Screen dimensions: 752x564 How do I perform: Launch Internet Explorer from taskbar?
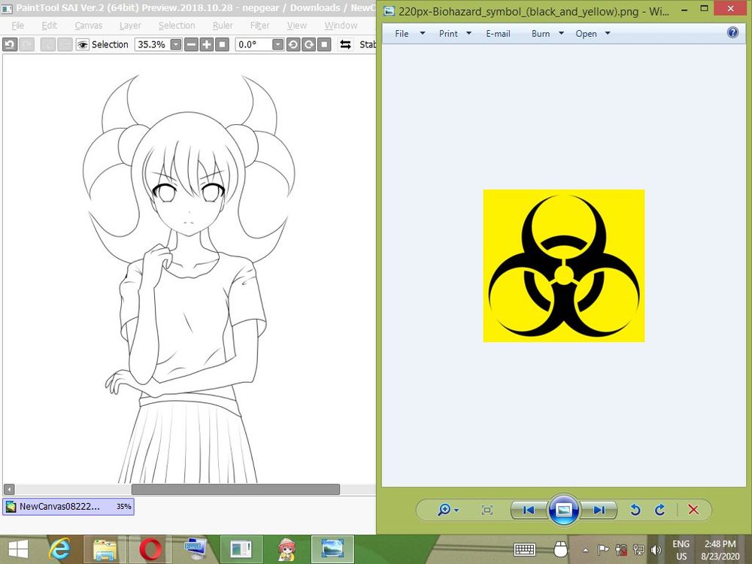(60, 549)
